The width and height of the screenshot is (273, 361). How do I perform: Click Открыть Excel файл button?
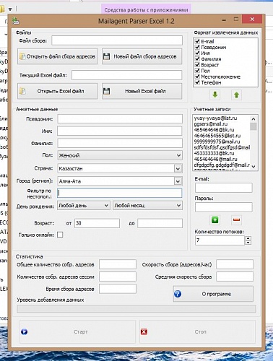tap(57, 91)
